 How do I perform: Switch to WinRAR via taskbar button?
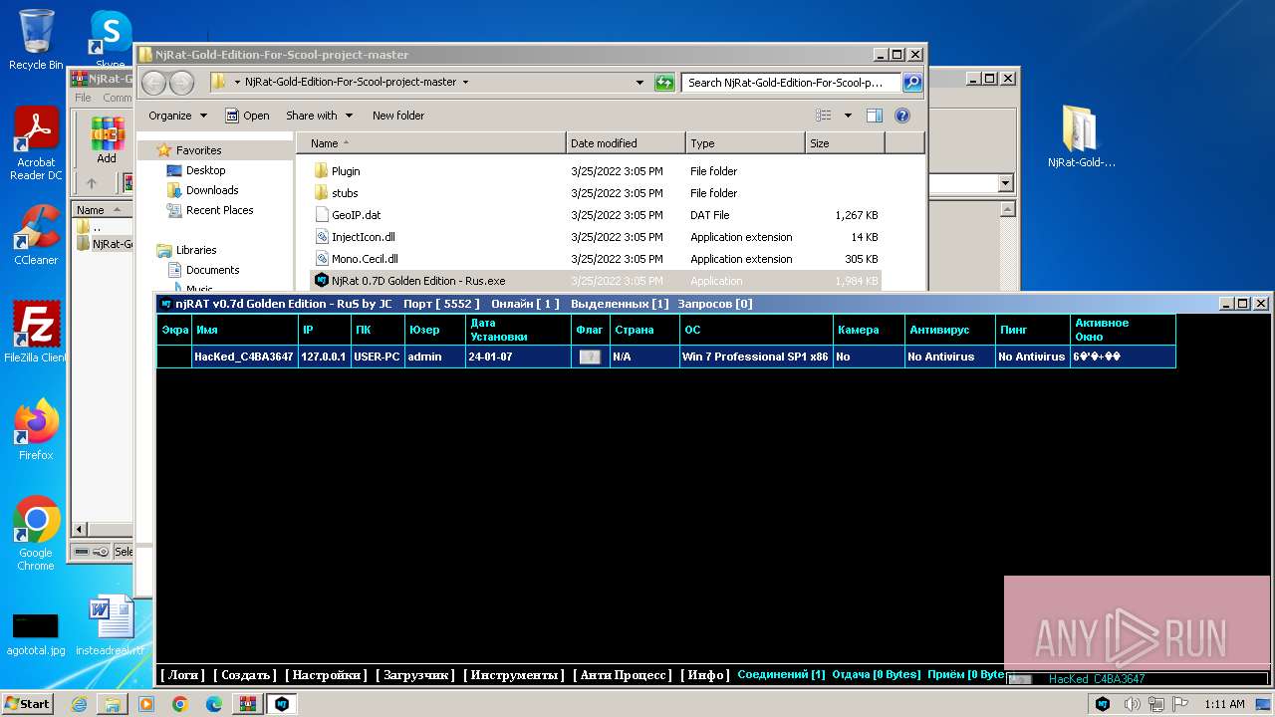(x=248, y=704)
